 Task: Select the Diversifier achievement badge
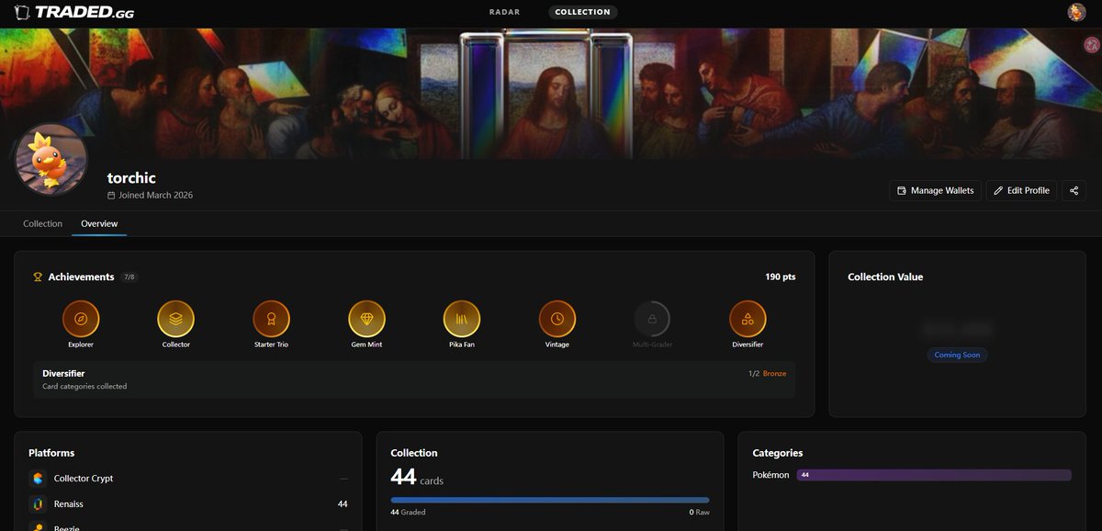coord(748,319)
